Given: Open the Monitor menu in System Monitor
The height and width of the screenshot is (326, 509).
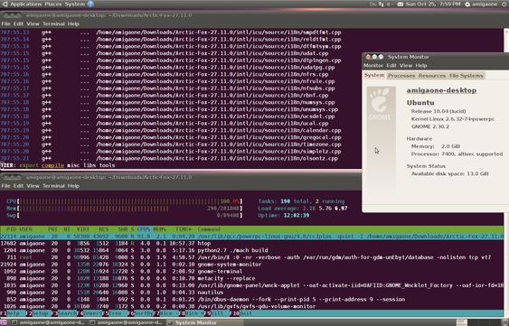Looking at the screenshot, I should [x=373, y=66].
